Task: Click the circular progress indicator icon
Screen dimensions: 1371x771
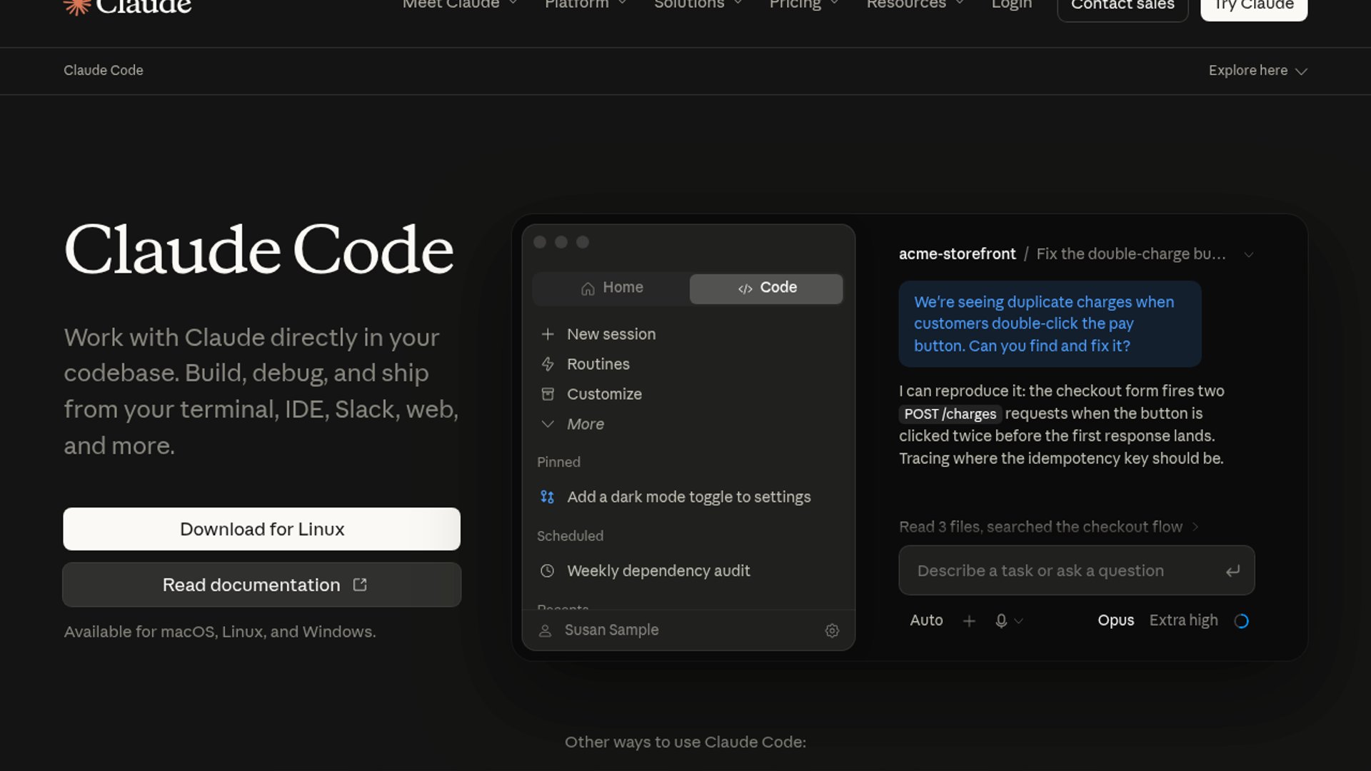Action: tap(1241, 621)
